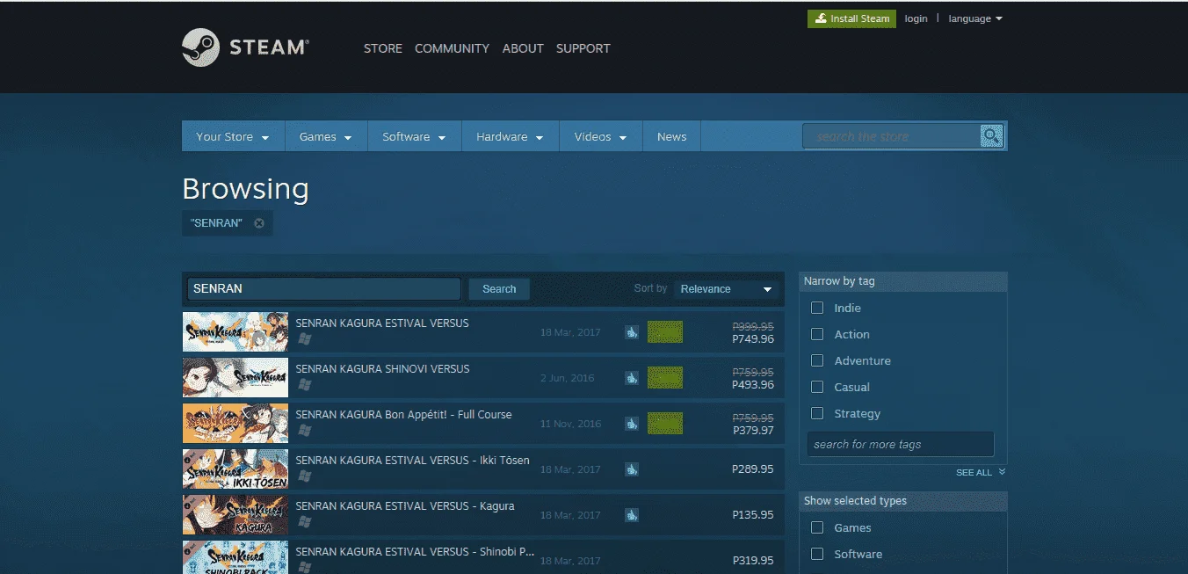Open the Videos dropdown menu

(x=601, y=136)
